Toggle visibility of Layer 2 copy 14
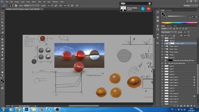 coord(162,93)
